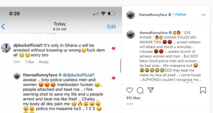Open the @djduckofficial1 mention link
The image size is (213, 113).
79,75
